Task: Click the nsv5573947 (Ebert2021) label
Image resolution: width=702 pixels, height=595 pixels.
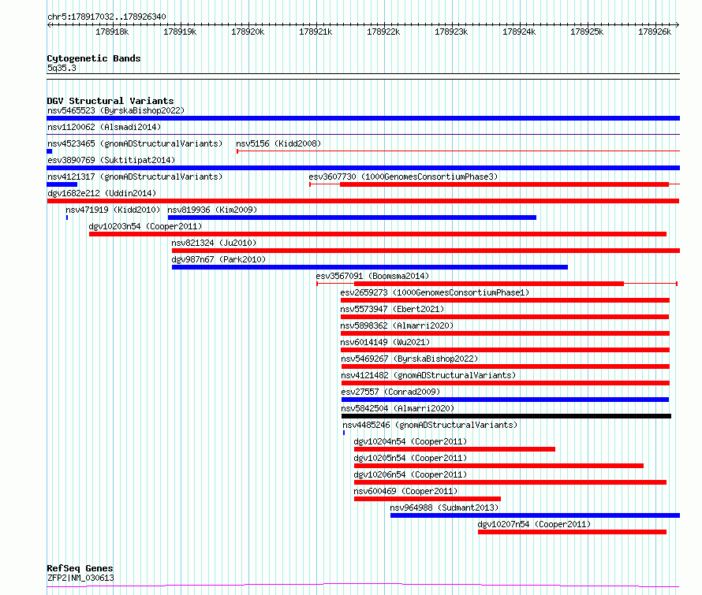Action: tap(392, 309)
